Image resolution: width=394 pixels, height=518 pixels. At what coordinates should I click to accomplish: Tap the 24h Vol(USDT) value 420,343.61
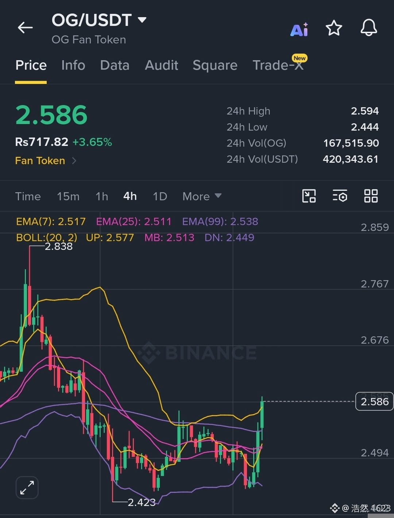351,159
